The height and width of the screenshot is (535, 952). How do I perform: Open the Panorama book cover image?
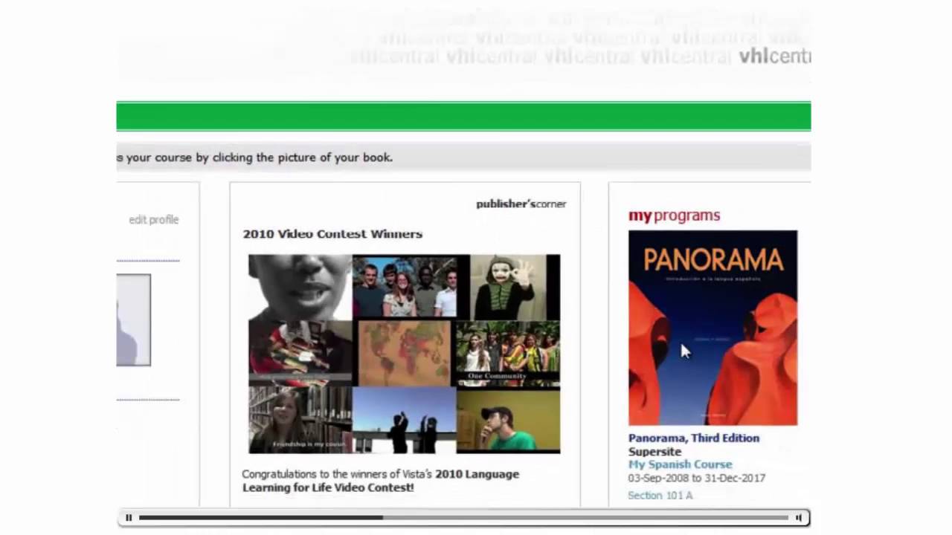pos(713,328)
